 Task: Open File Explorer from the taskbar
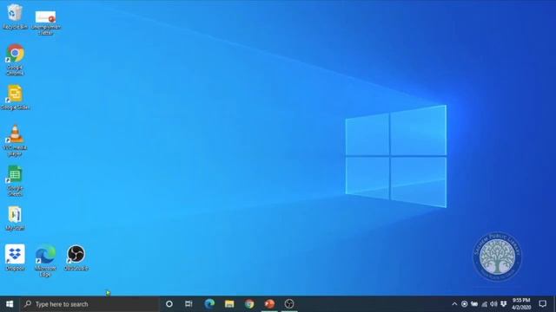tap(229, 304)
